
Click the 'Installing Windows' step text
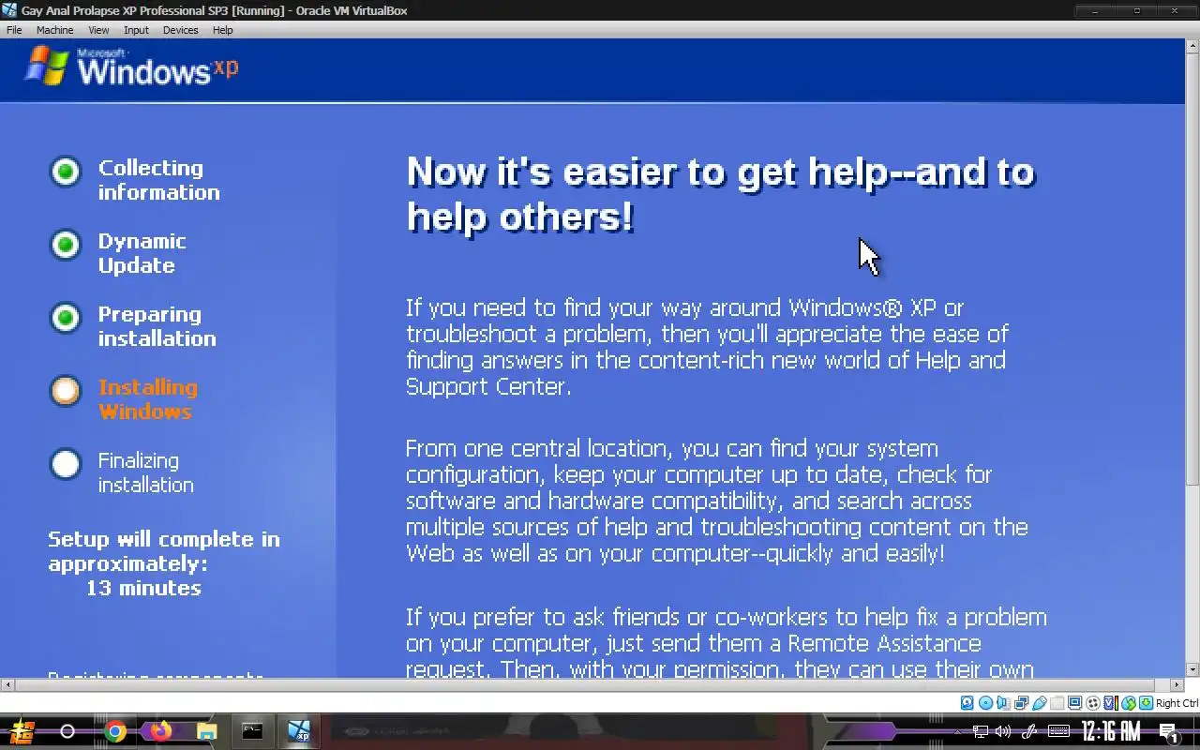click(147, 399)
